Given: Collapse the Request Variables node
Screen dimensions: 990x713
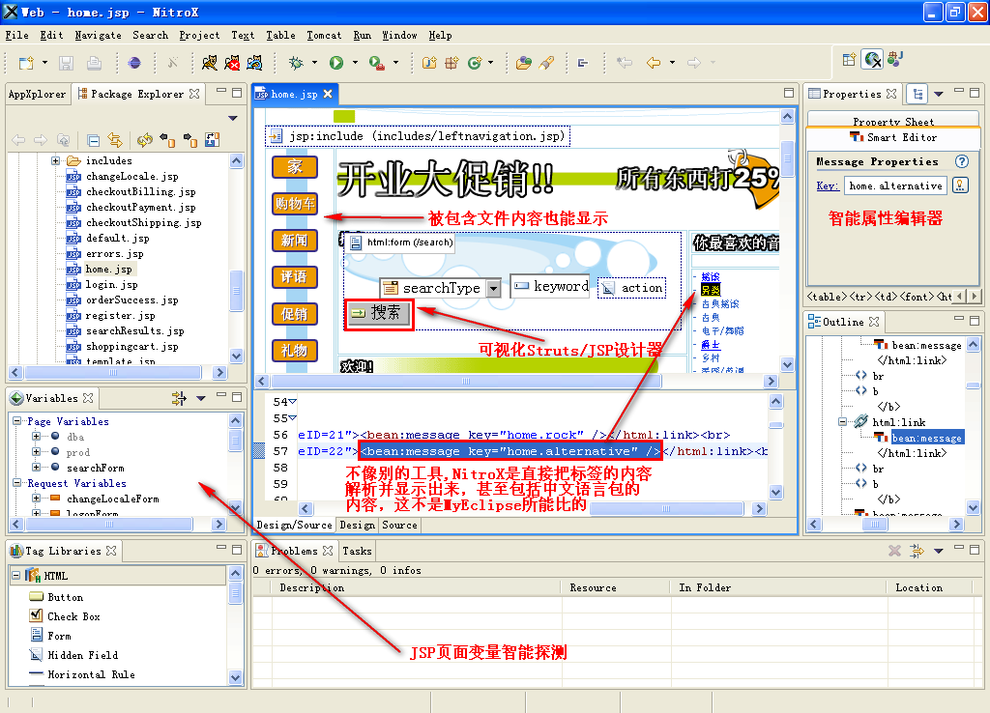Looking at the screenshot, I should (x=16, y=483).
